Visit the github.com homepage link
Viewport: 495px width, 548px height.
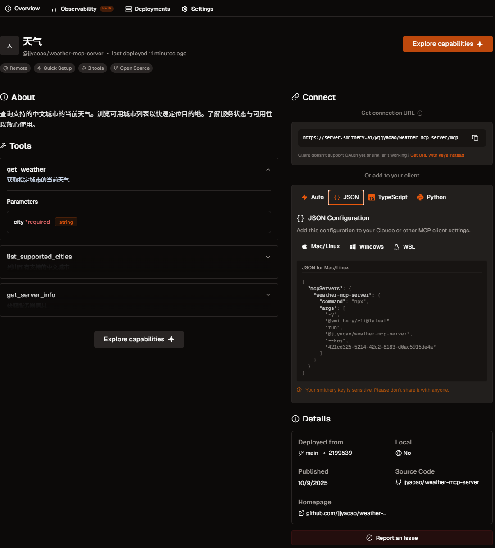point(346,513)
